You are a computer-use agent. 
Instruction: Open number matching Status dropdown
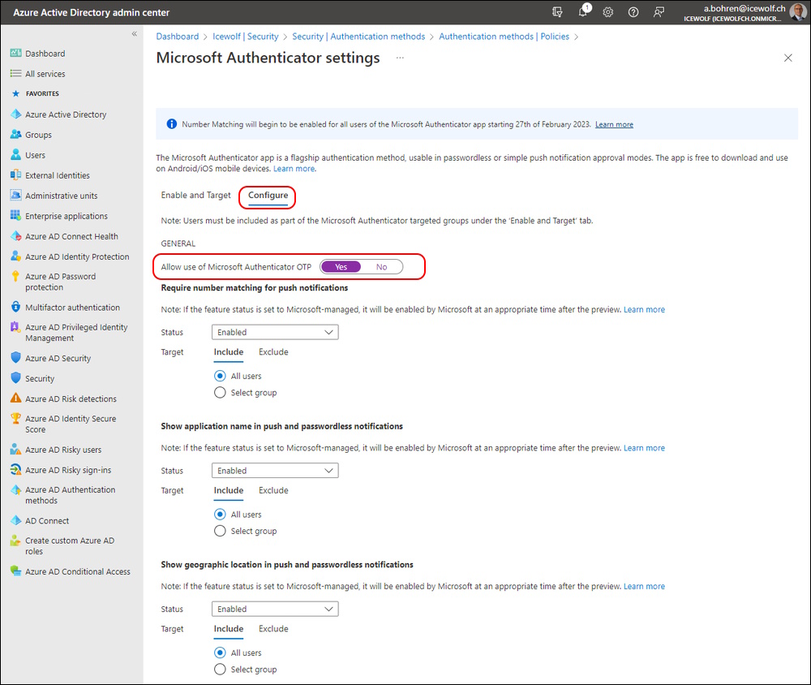click(275, 332)
